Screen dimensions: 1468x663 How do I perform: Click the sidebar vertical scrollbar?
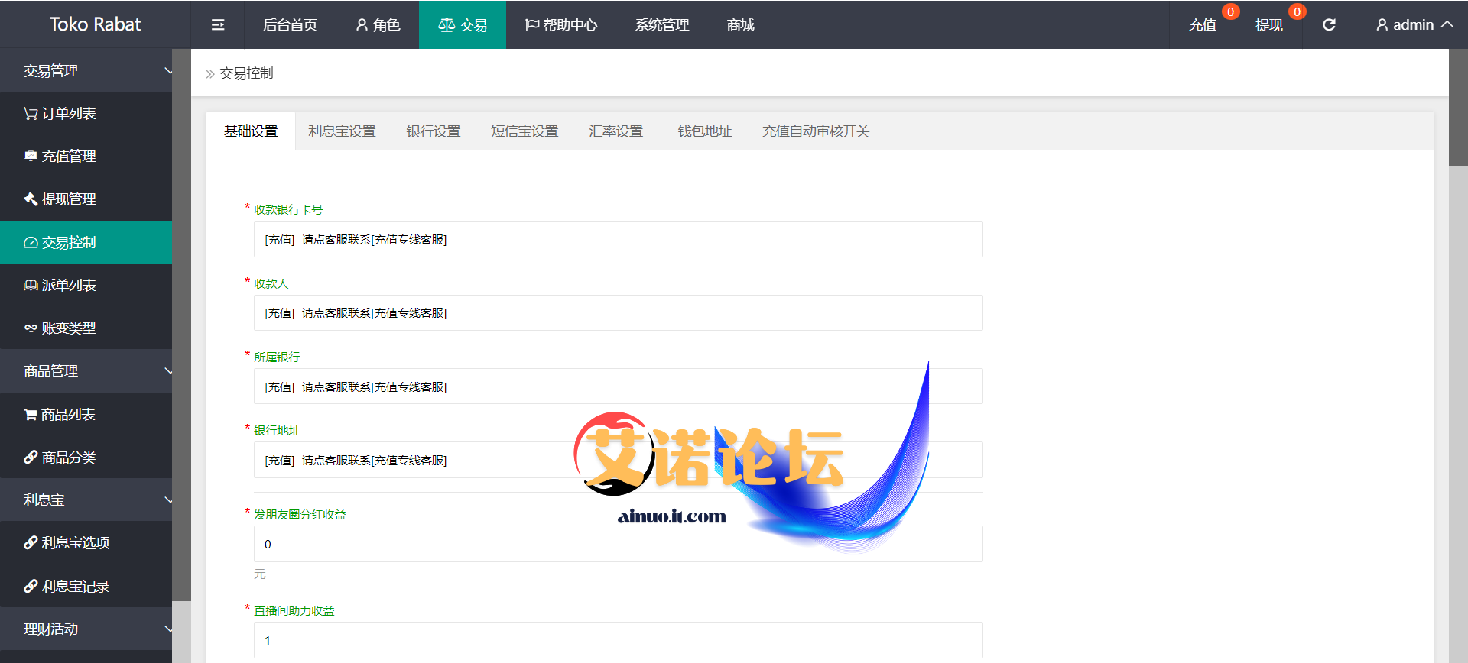point(181,325)
